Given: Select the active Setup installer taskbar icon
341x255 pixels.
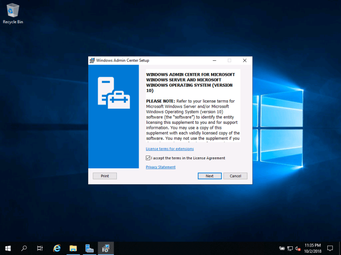Looking at the screenshot, I should (106, 248).
